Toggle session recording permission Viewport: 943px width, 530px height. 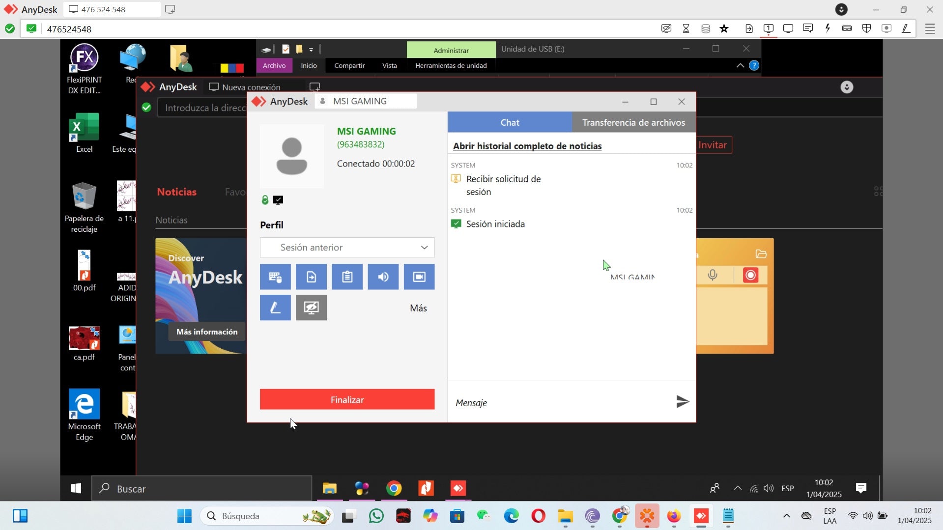(419, 277)
